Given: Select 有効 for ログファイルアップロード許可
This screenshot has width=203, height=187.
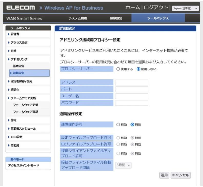Looking at the screenshot, I should click(118, 144).
